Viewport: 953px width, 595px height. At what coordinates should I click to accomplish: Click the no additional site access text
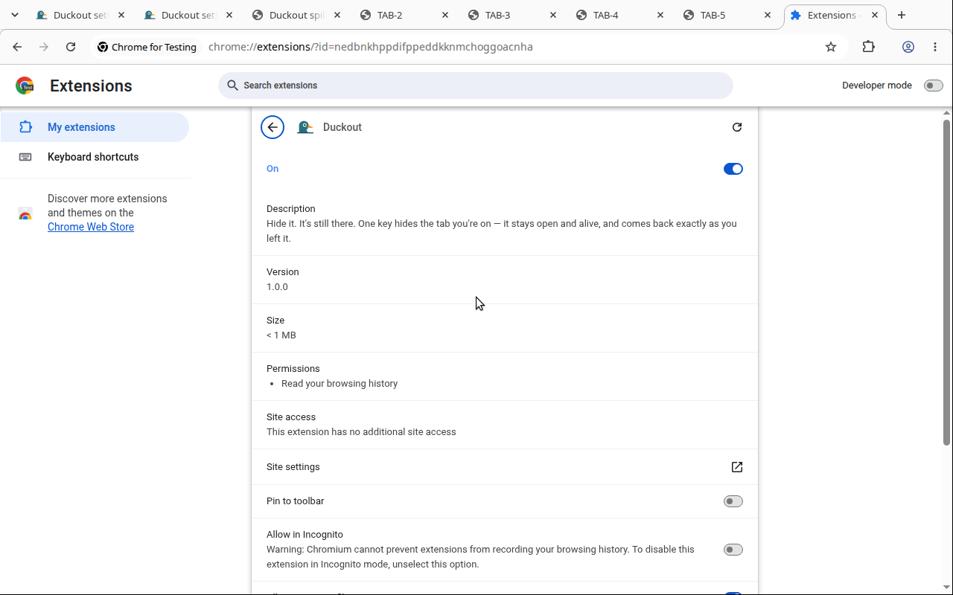tap(361, 432)
